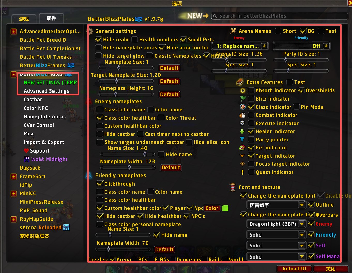Enable the Absorb indicator checkbox
The height and width of the screenshot is (273, 352).
[x=251, y=90]
